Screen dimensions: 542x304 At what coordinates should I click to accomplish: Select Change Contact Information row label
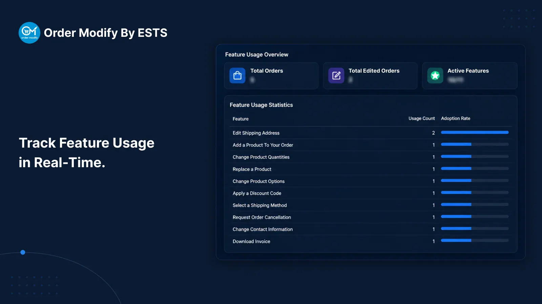pyautogui.click(x=263, y=229)
